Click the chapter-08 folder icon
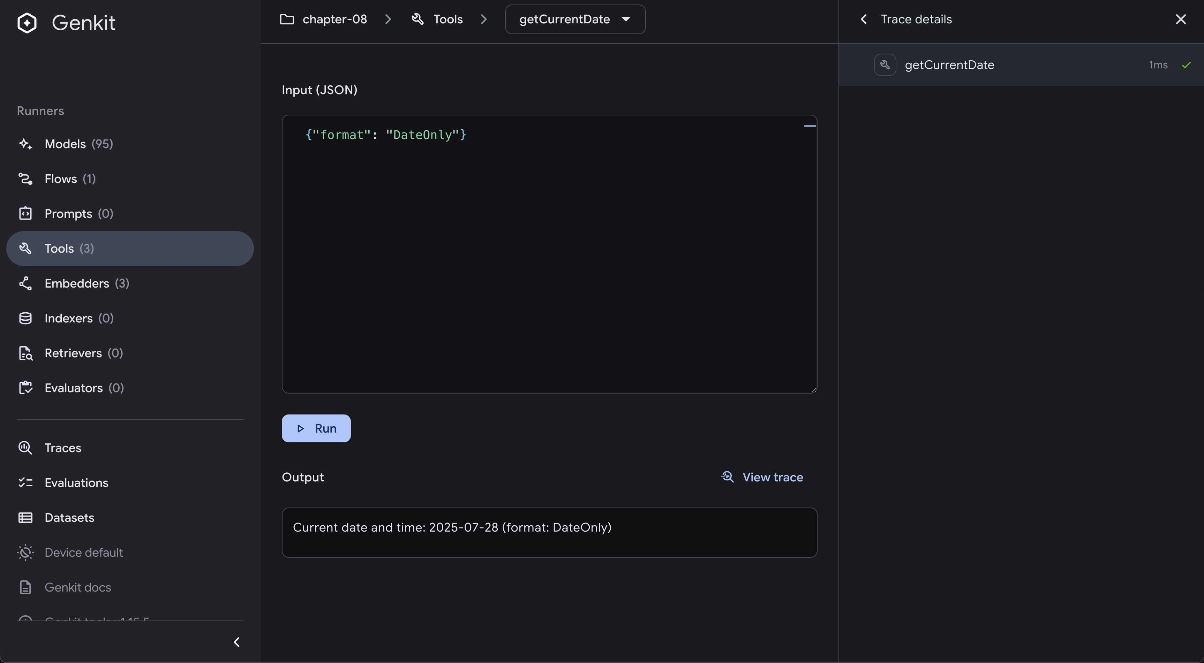This screenshot has width=1204, height=663. click(x=286, y=19)
